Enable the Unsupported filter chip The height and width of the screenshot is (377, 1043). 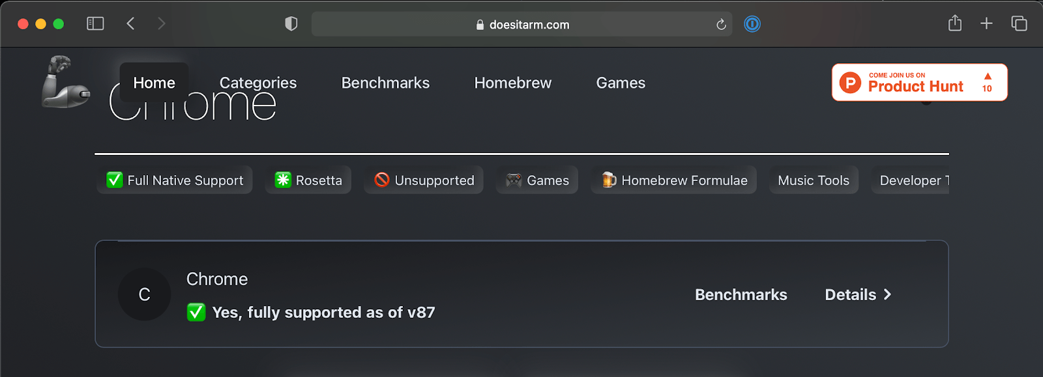click(424, 180)
